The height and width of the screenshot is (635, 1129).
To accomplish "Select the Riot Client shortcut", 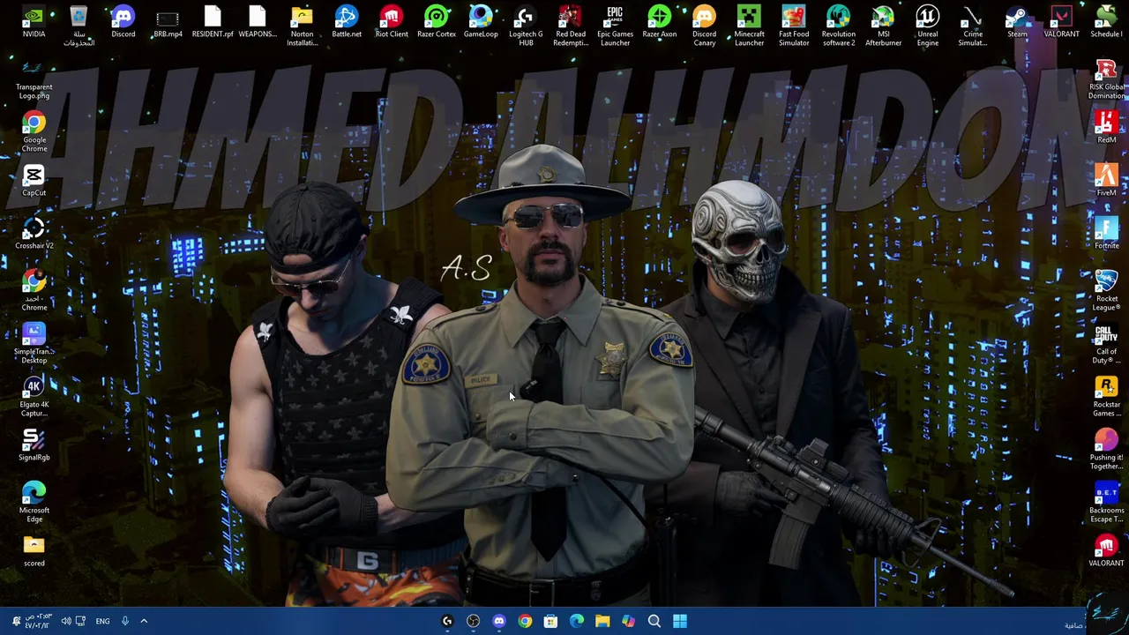I will (392, 23).
